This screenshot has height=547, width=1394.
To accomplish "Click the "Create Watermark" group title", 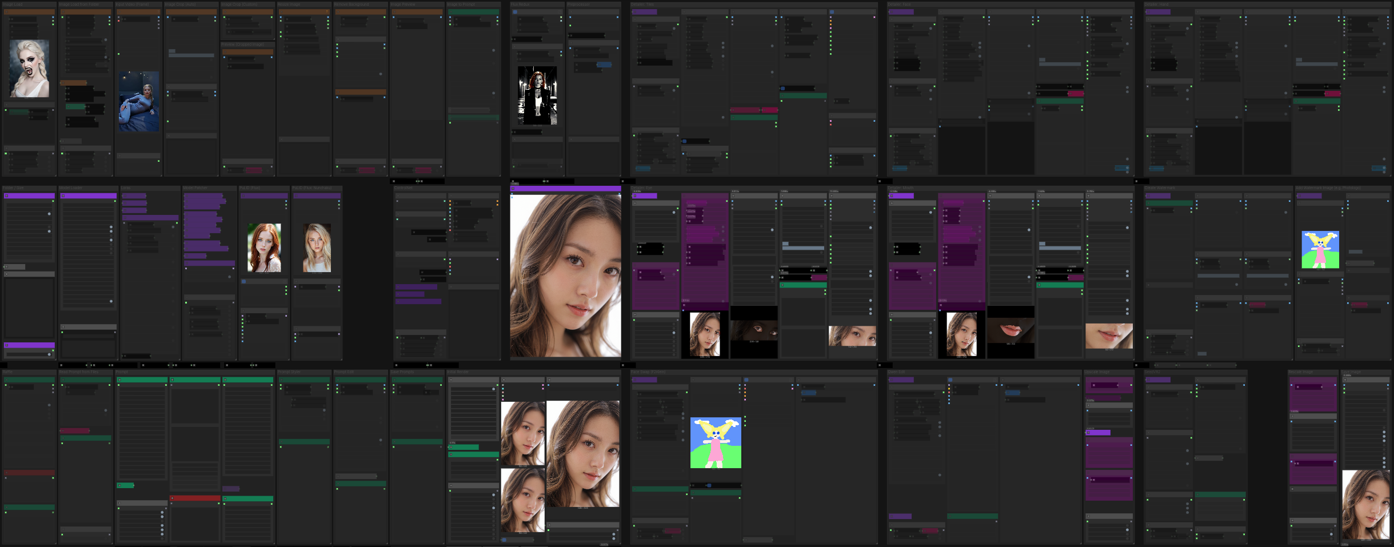I will 1160,188.
